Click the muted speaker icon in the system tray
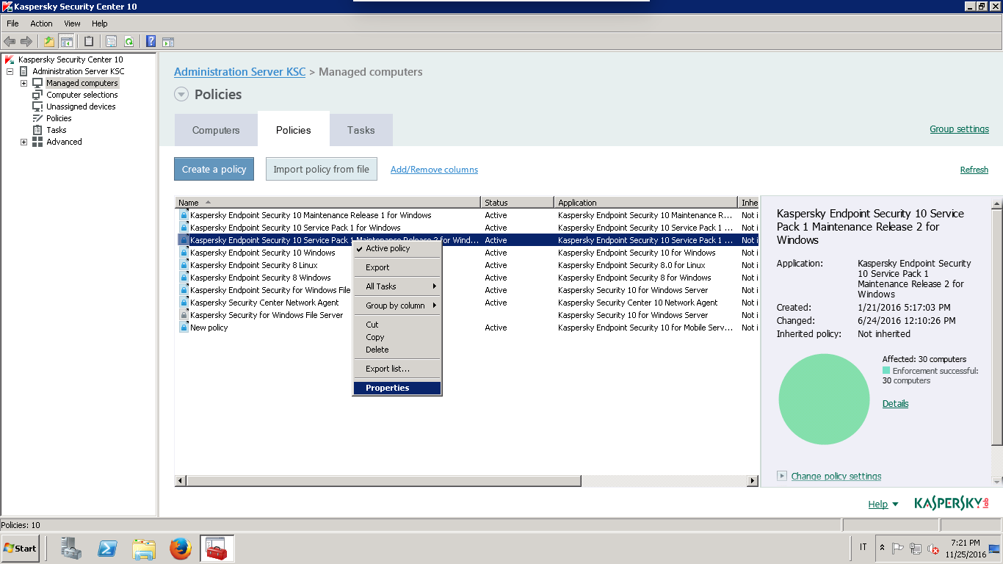1003x564 pixels. (x=933, y=549)
